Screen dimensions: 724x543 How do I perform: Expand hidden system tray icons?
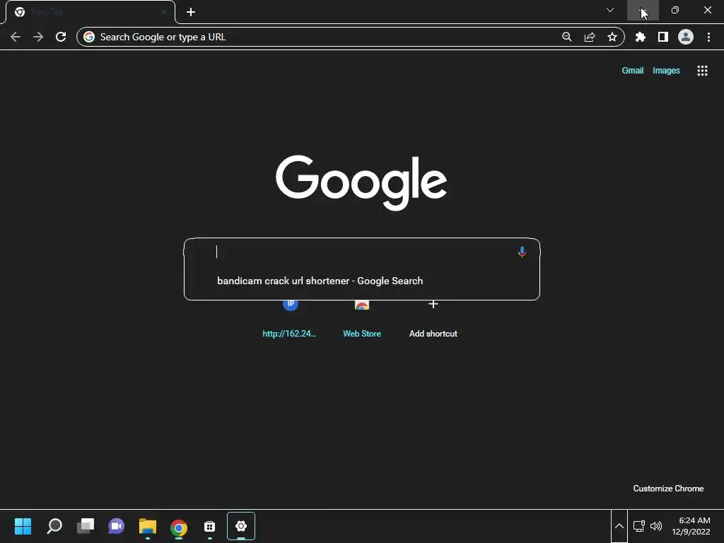[x=619, y=526]
